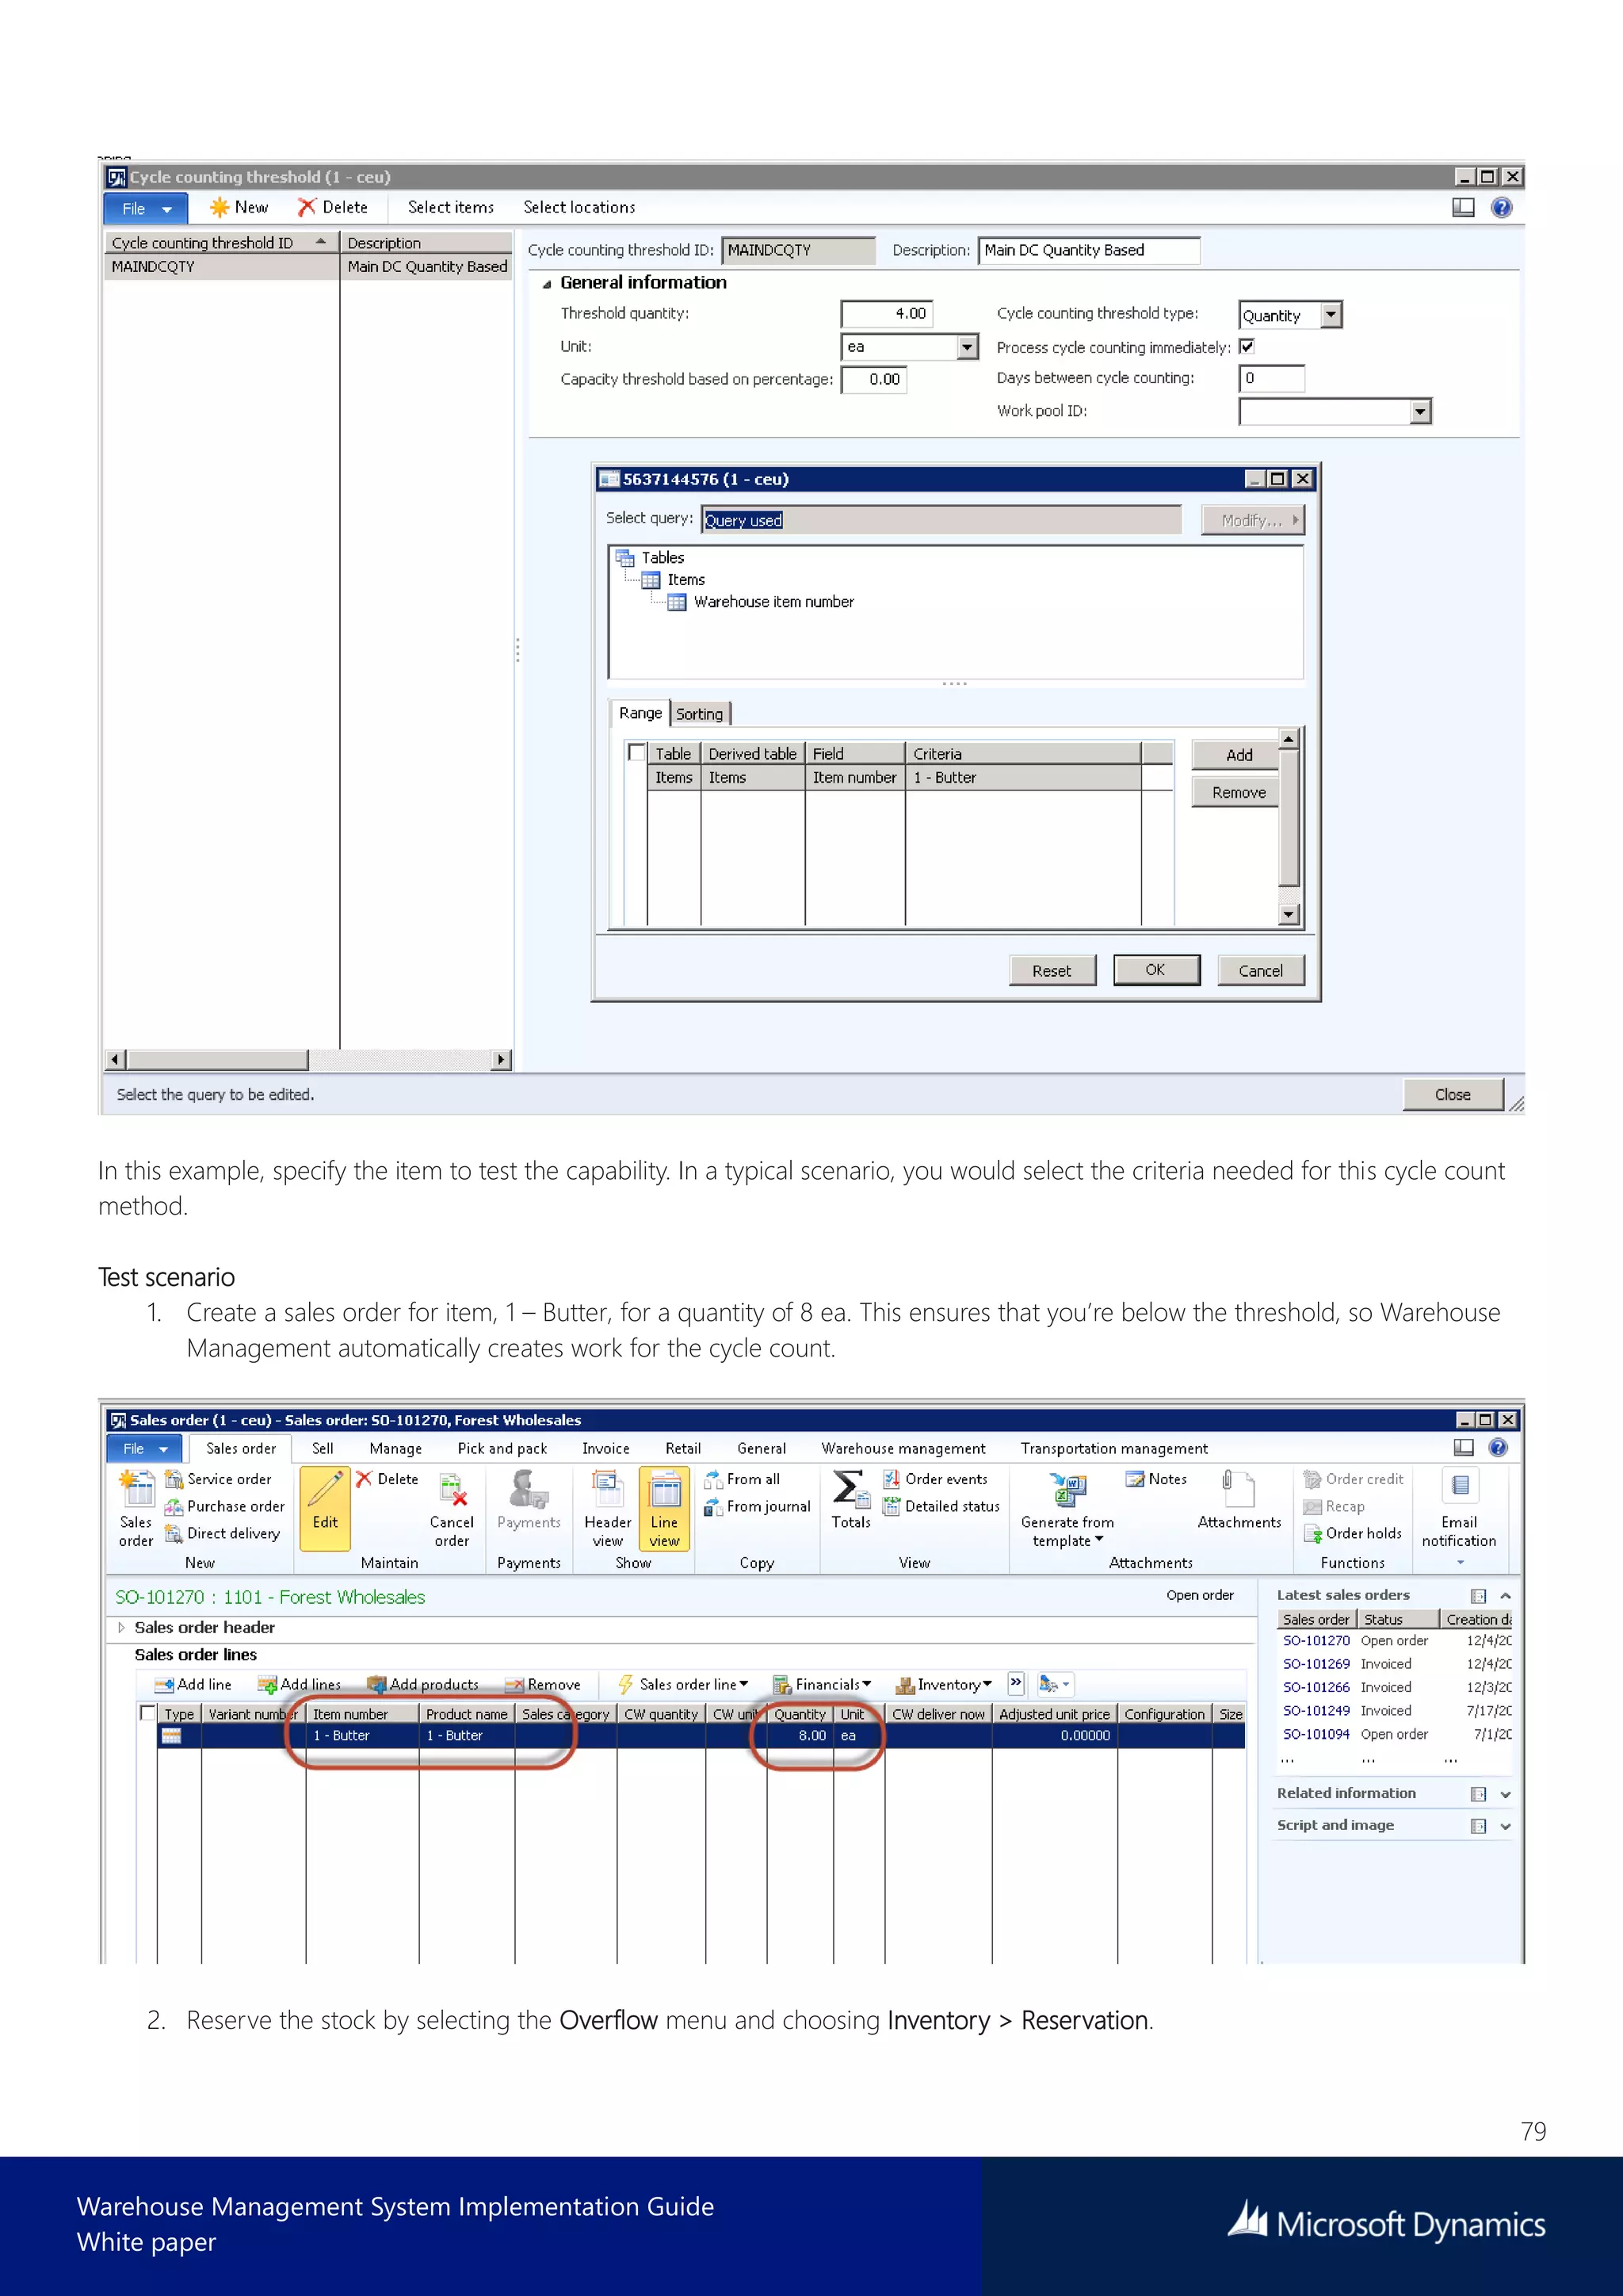The height and width of the screenshot is (2296, 1623).
Task: Open Work pool ID dropdown
Action: (x=1420, y=411)
